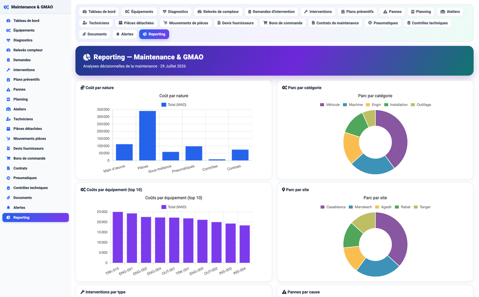Switch to Demandes d'intervention top tab
479x297 pixels.
pos(271,12)
